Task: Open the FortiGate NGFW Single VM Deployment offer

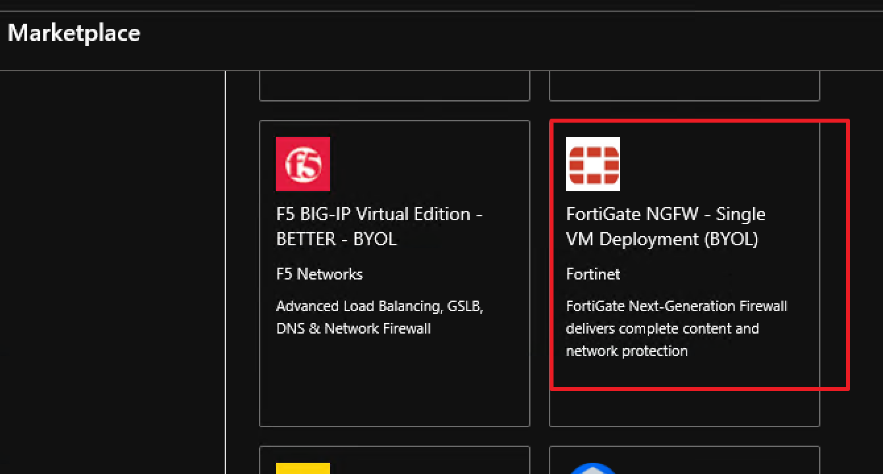Action: (666, 226)
